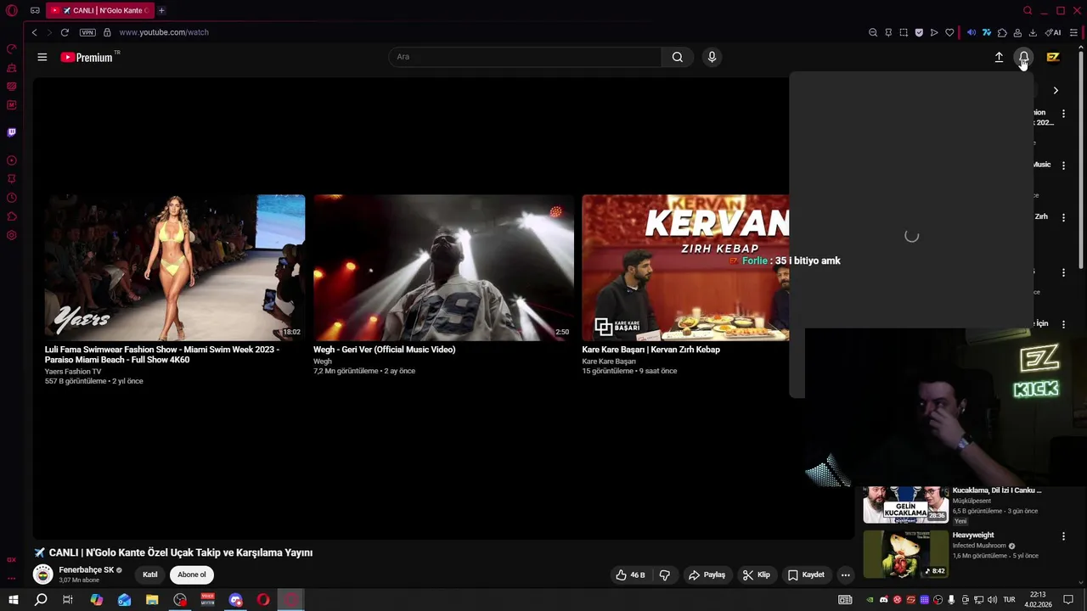1087x611 pixels.
Task: Open Flow send icon in toolbar
Action: point(934,32)
